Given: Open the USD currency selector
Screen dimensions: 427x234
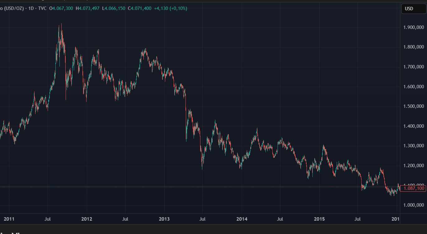Looking at the screenshot, I should tap(413, 9).
